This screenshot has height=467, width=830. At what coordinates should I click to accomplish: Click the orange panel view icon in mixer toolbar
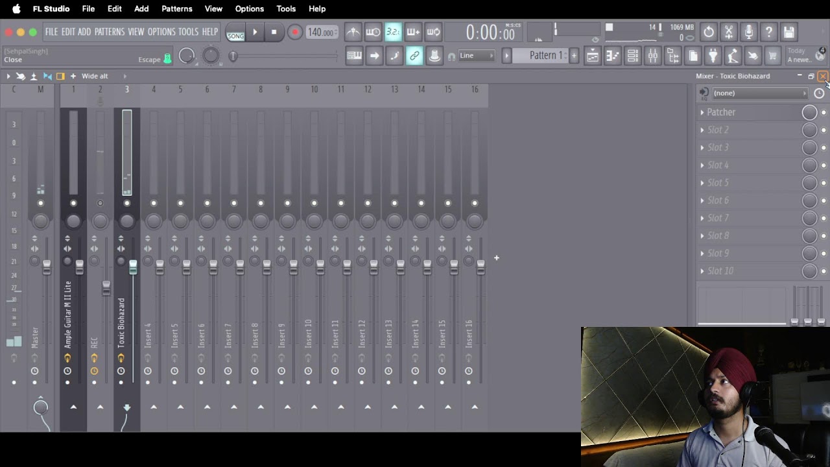click(60, 76)
